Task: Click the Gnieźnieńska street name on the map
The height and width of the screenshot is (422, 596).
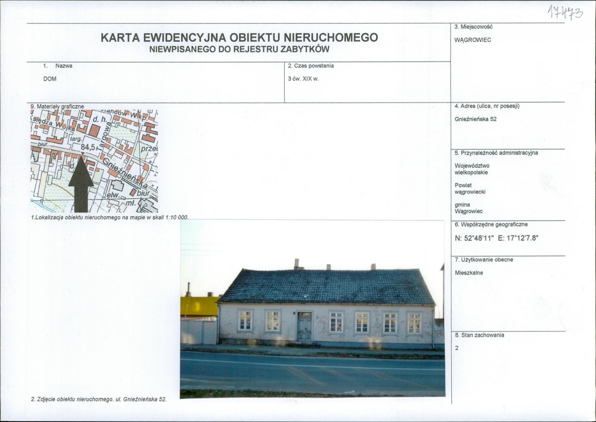Action: [125, 173]
